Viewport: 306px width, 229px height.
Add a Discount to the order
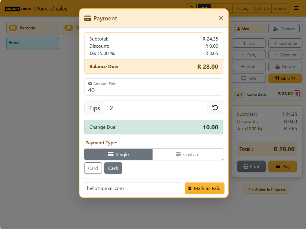coord(285,55)
